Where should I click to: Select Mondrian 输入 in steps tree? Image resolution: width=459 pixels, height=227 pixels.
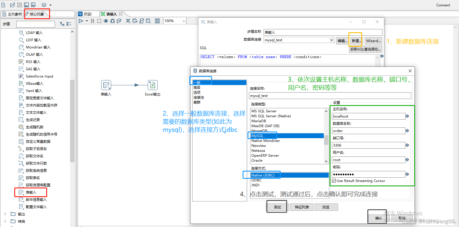38,47
